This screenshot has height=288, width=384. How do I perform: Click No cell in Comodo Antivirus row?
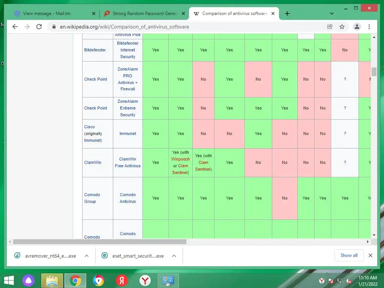(x=285, y=198)
